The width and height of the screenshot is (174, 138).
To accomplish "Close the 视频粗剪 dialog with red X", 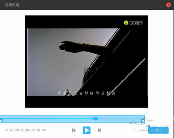I will [169, 5].
